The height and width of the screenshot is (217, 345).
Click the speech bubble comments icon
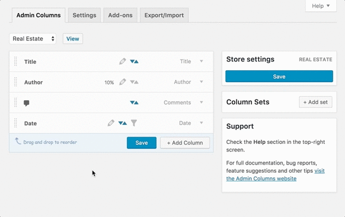point(26,103)
